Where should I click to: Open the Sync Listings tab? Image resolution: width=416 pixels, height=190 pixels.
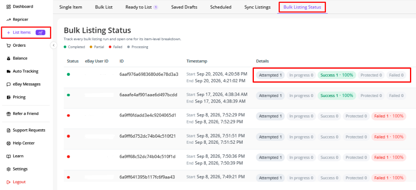tap(257, 7)
